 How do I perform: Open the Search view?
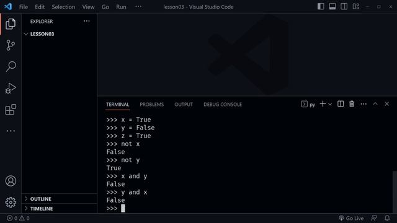pyautogui.click(x=11, y=67)
